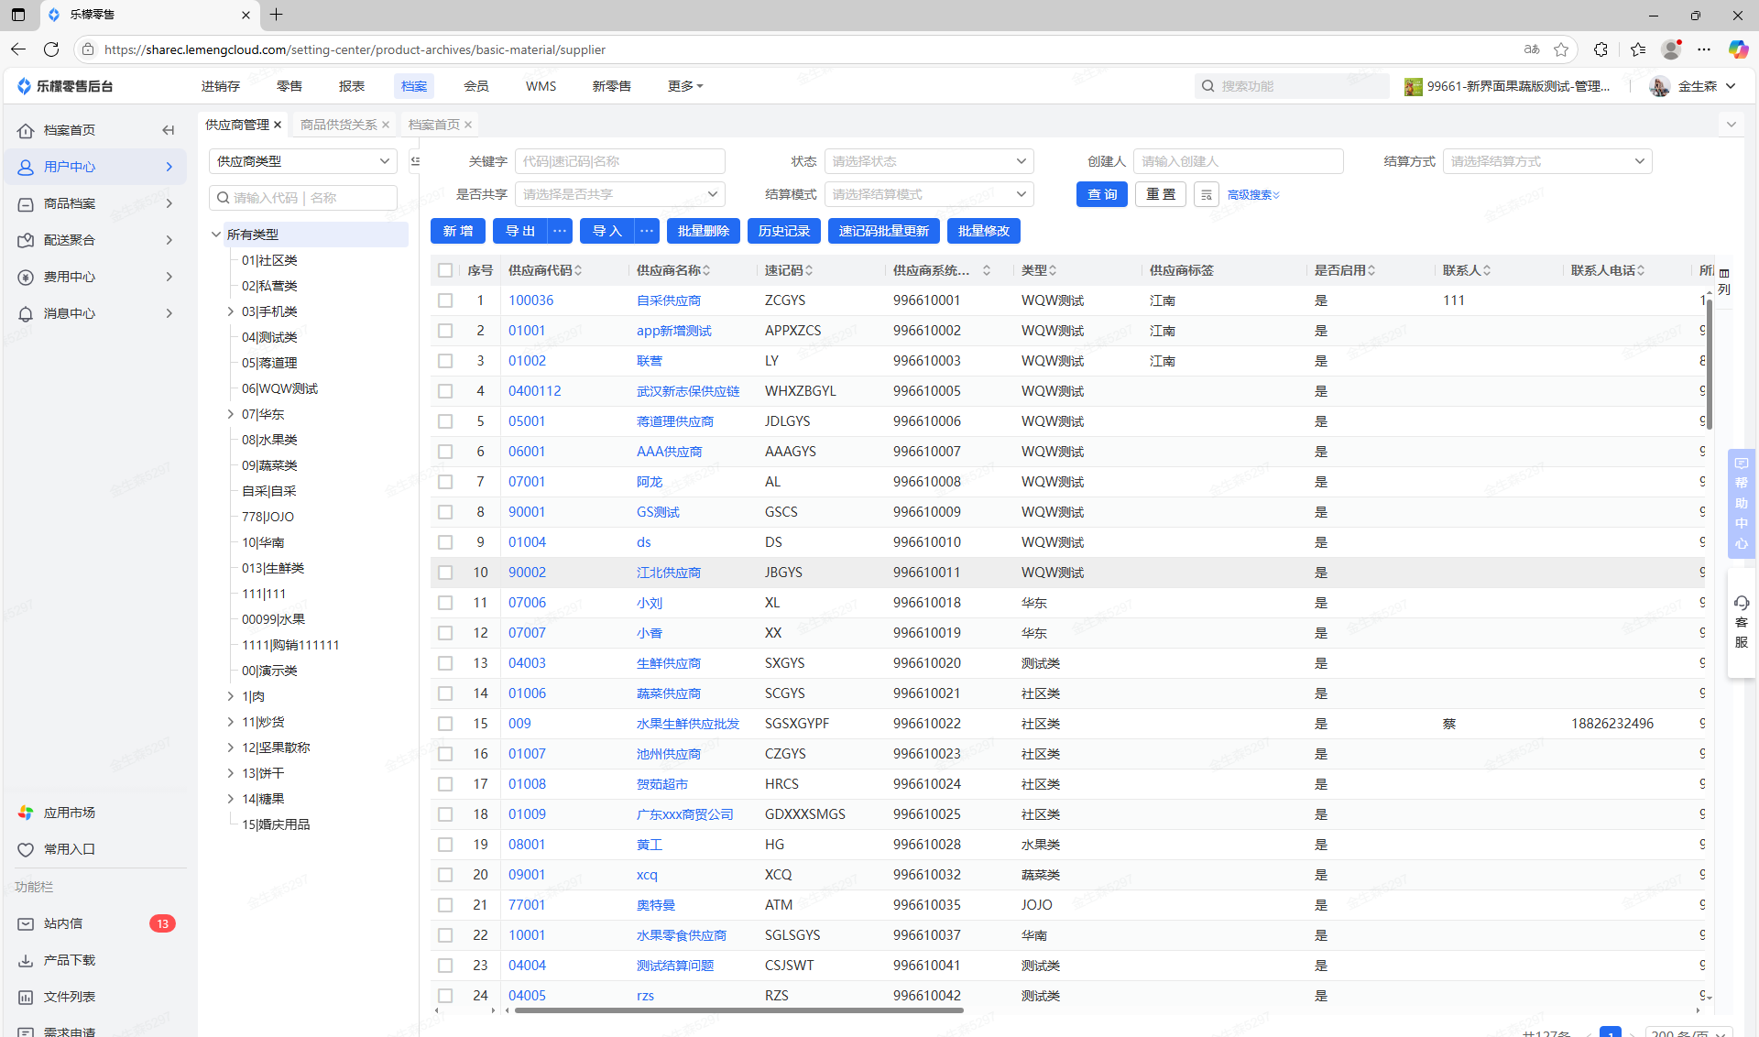
Task: Open the 供应商类型 dropdown
Action: 303,161
